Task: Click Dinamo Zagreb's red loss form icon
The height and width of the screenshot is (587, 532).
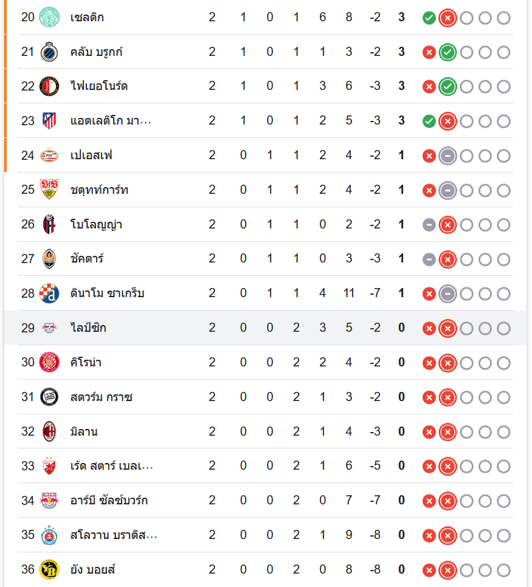Action: coord(429,294)
